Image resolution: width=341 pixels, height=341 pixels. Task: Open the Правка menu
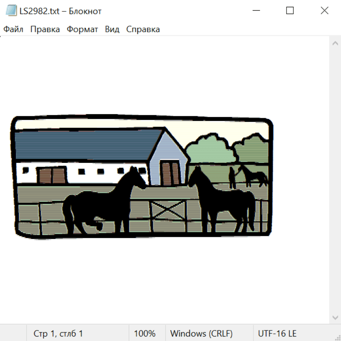point(45,29)
